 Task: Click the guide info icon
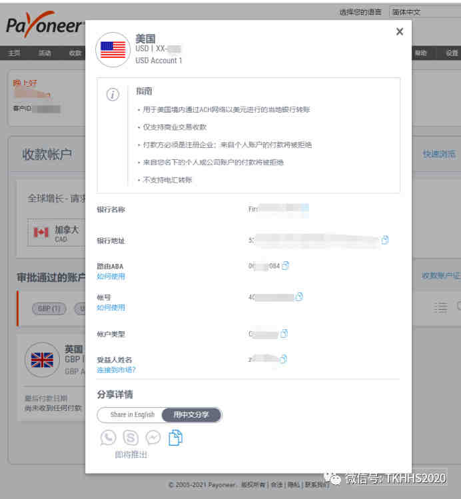point(113,95)
